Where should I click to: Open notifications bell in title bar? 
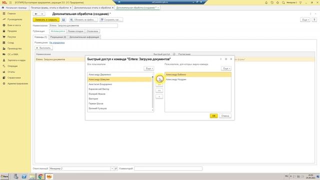click(x=266, y=2)
